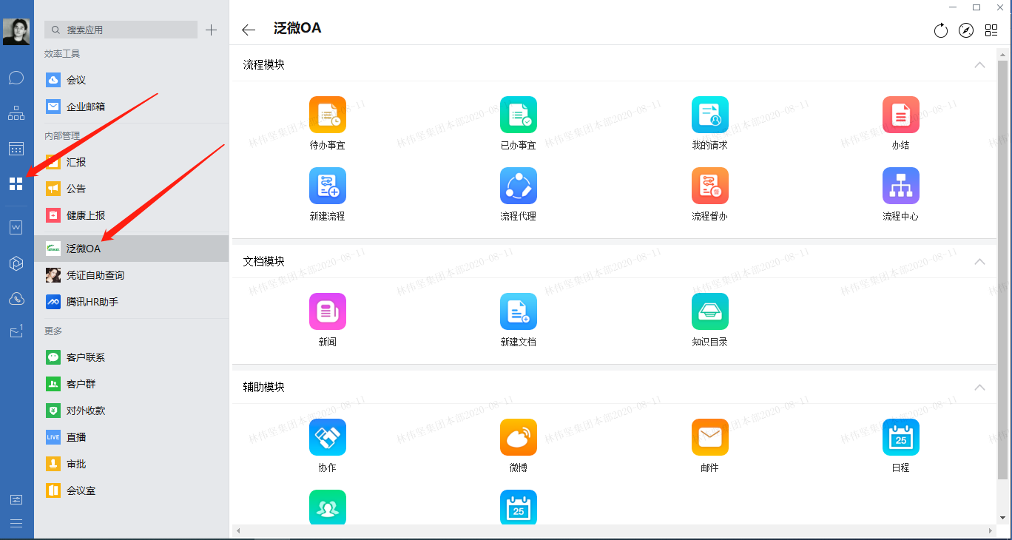Select 泛微OA in the app list

(132, 249)
